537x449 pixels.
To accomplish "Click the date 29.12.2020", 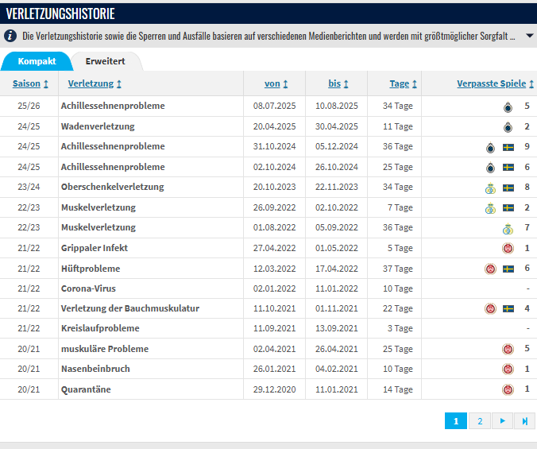I will pyautogui.click(x=274, y=389).
